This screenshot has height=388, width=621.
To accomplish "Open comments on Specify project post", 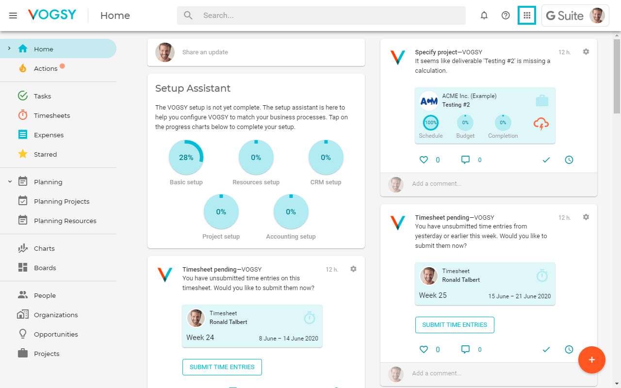I will click(x=465, y=160).
